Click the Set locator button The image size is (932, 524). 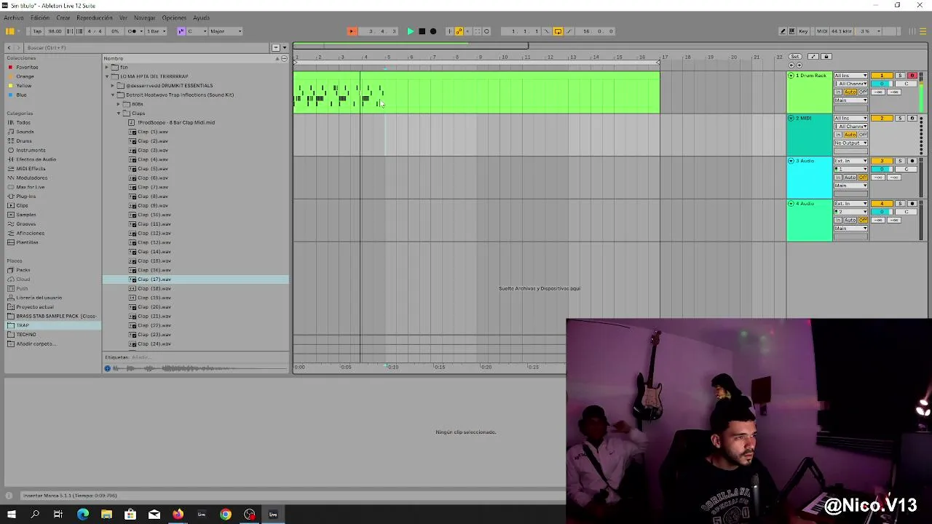(794, 57)
